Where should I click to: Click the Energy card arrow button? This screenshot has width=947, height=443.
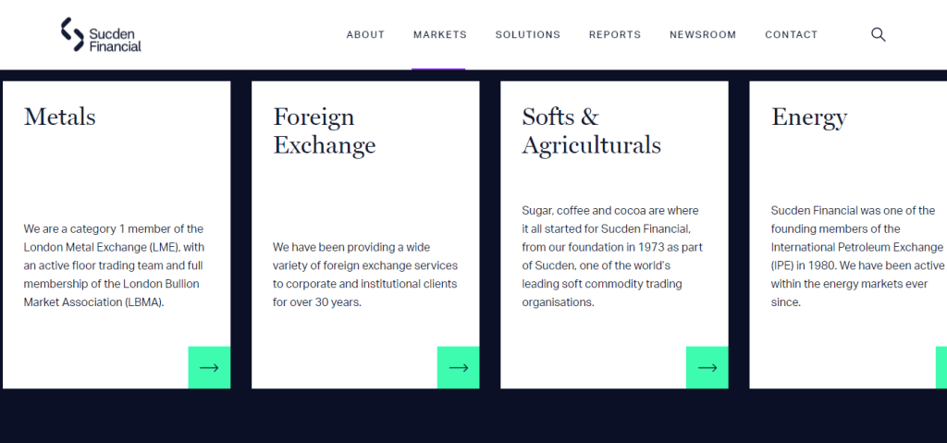[x=941, y=367]
